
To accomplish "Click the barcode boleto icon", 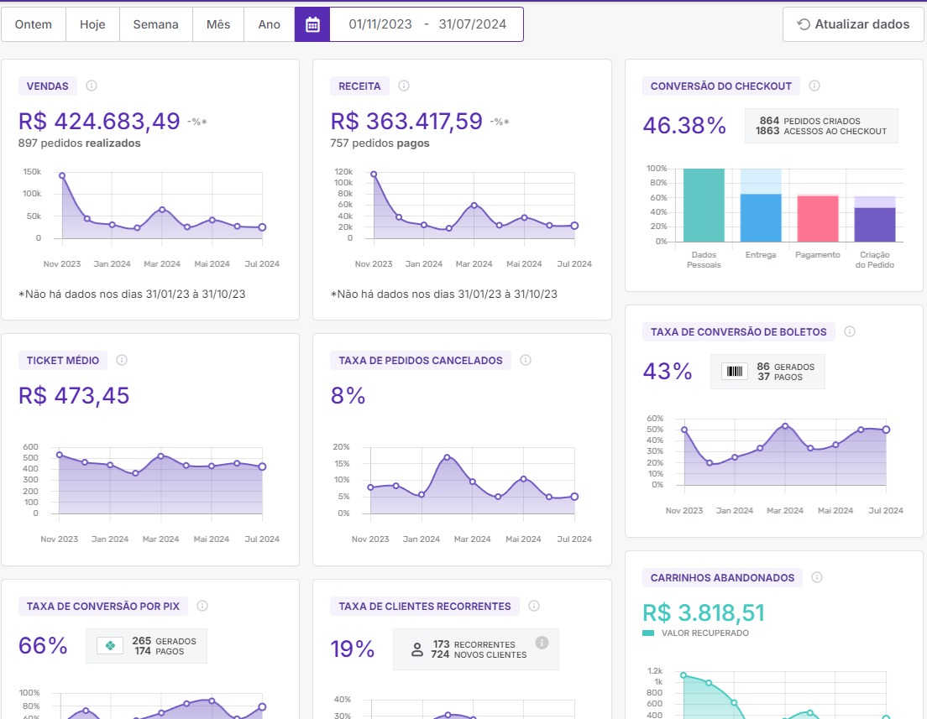I will tap(734, 371).
